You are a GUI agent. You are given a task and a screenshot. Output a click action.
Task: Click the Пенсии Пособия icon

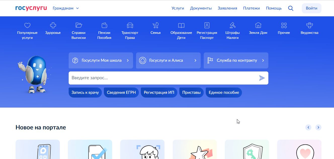[x=104, y=25]
